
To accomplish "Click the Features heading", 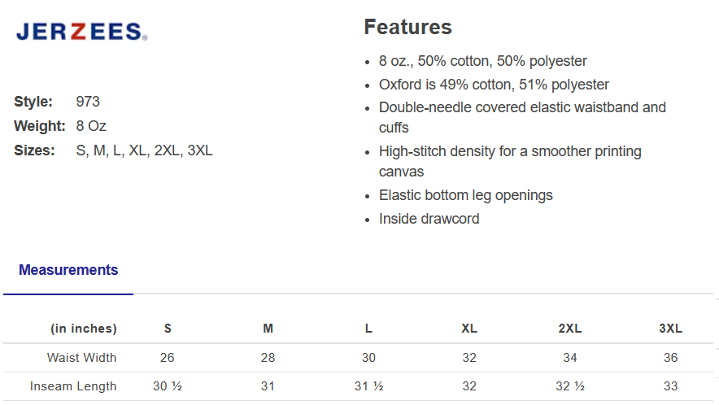I will tap(407, 27).
